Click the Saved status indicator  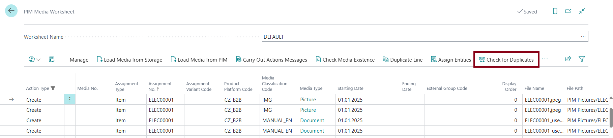pos(527,11)
